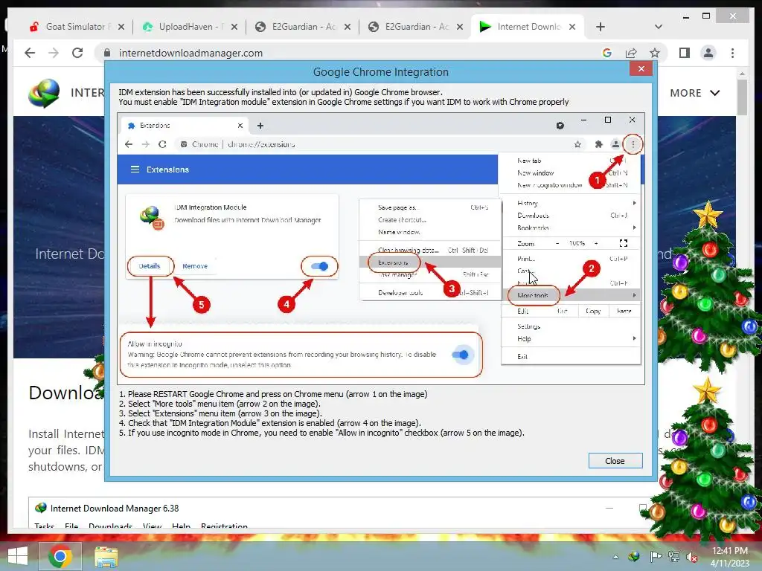
Task: Open the Chrome three-dot menu
Action: click(732, 53)
